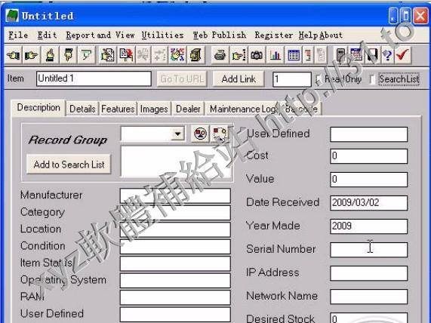Enable the SearchList checkbox
Image resolution: width=431 pixels, height=323 pixels.
pos(372,79)
